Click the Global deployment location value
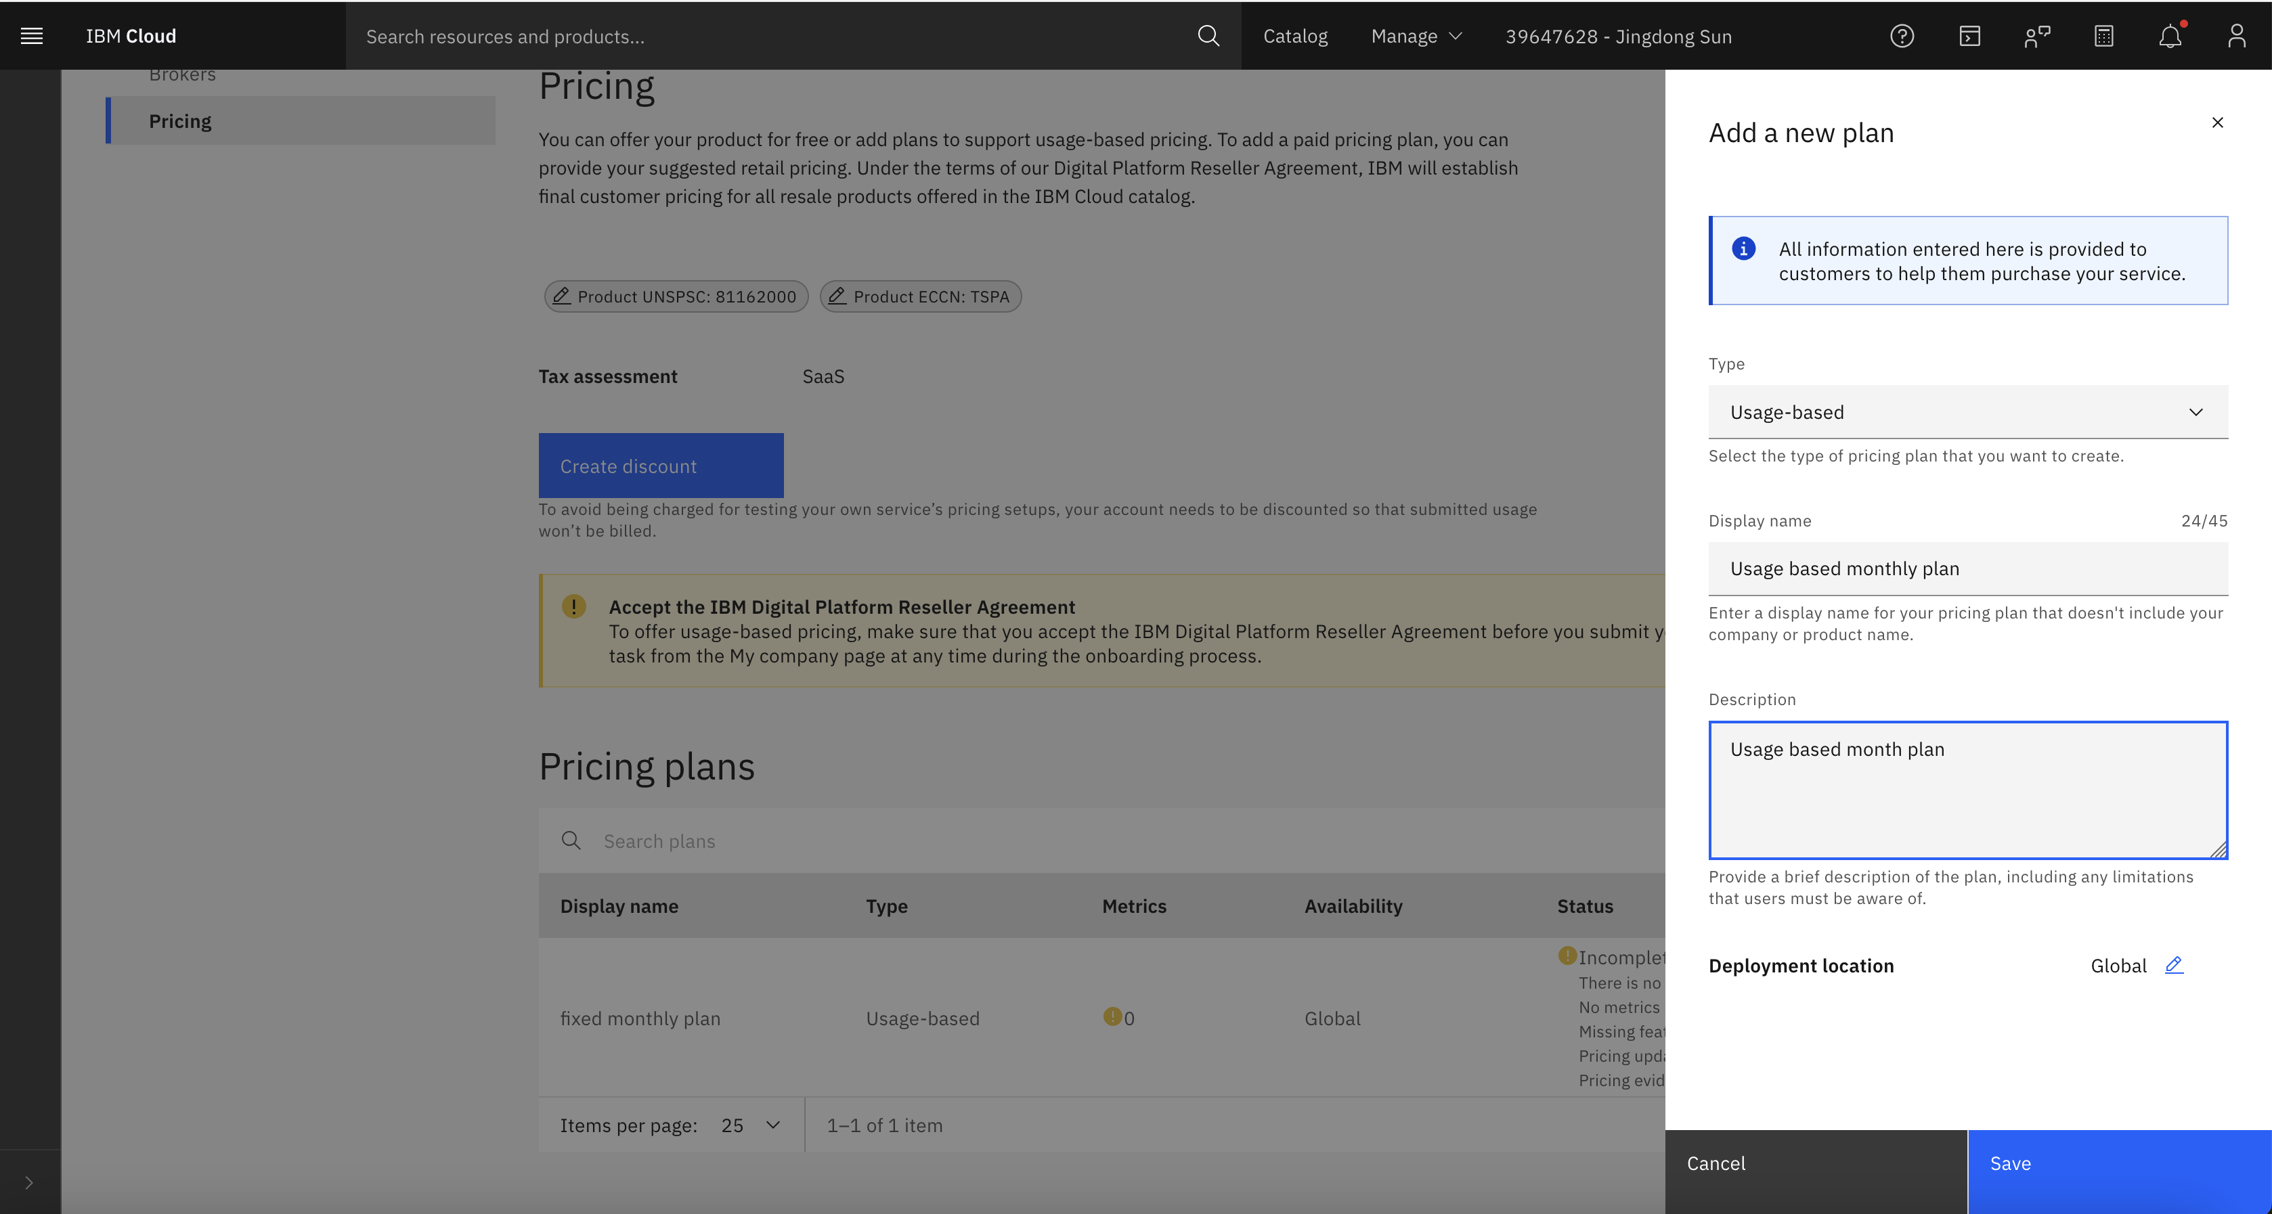Viewport: 2272px width, 1214px height. [2118, 966]
